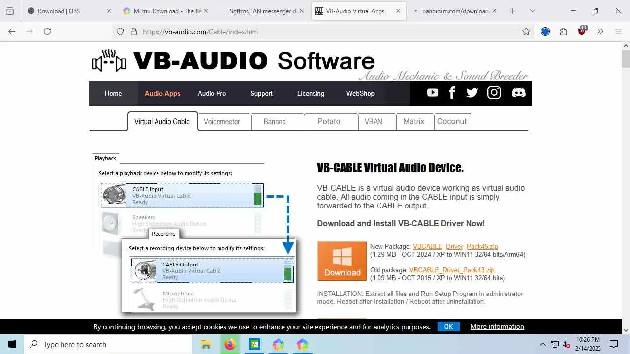Open the notification center icon
The height and width of the screenshot is (354, 630).
tap(614, 344)
